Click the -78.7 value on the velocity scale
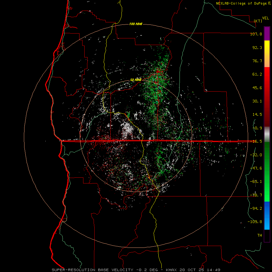Viewport: 272px width, 272px height. [256, 195]
